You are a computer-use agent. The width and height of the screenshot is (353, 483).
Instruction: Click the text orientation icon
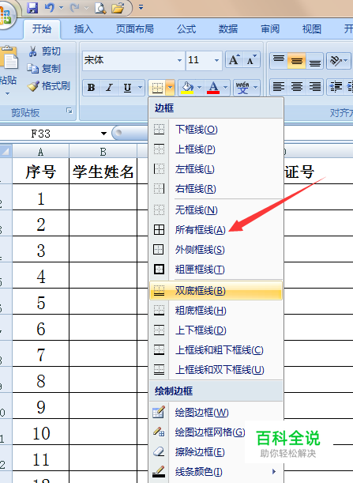click(x=336, y=60)
